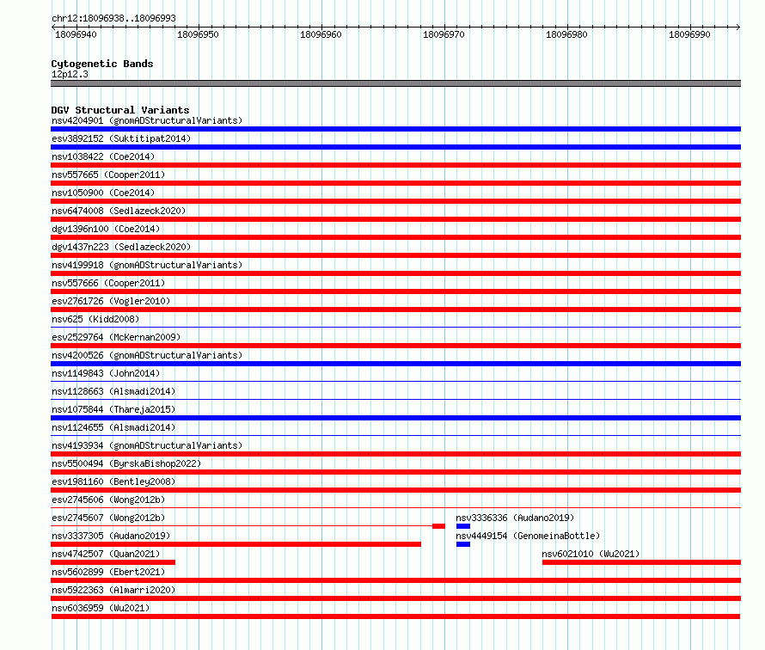765x650 pixels.
Task: Click the nsv4204901 gnomADStructuralVariants label
Action: point(147,120)
